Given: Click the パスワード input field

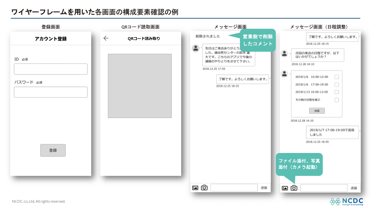Looking at the screenshot, I should pos(51,92).
